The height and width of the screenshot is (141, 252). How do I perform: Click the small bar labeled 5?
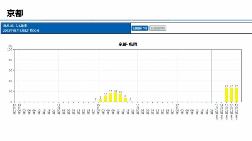coord(100,100)
